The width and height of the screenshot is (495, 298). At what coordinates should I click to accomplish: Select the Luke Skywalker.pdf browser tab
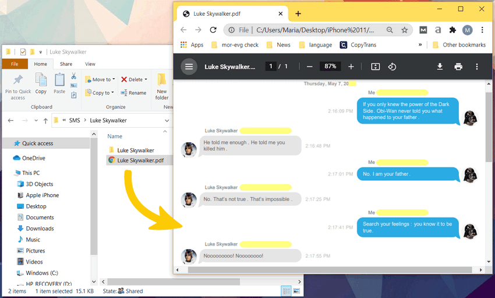(233, 13)
